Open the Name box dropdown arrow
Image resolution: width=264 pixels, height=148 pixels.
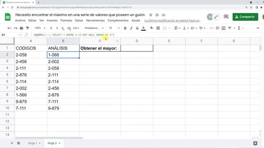[x=20, y=35]
